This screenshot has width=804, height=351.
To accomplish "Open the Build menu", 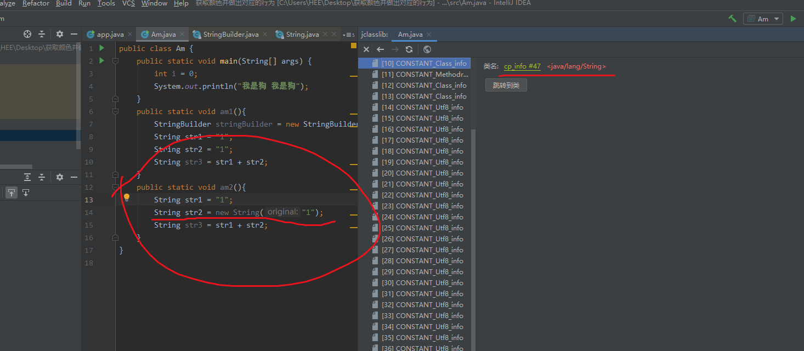I will tap(64, 3).
